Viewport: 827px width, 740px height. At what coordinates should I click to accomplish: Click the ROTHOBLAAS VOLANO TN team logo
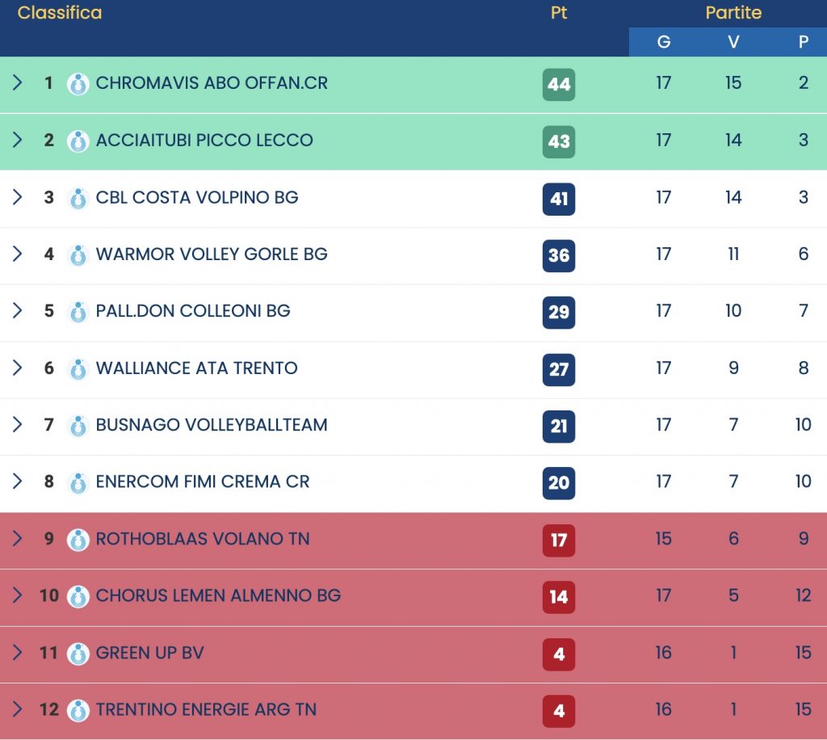tap(78, 540)
